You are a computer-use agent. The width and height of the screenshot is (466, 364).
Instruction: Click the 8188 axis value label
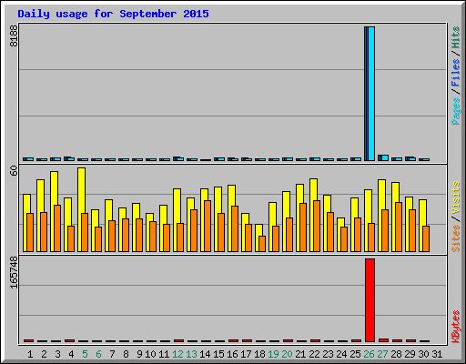coord(14,35)
